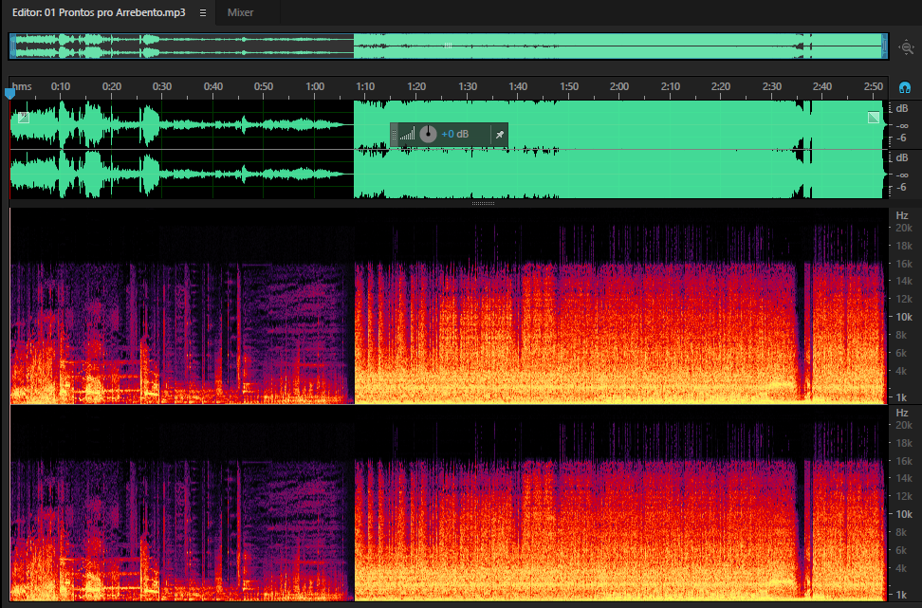Click the upper channel's dB scale label
This screenshot has height=608, width=922.
[902, 108]
